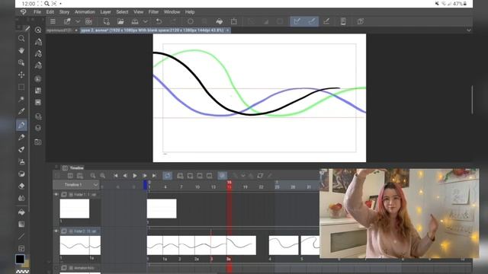Select the Zoom magnifier tool
Viewport: 488px width, 274px height.
(21, 38)
